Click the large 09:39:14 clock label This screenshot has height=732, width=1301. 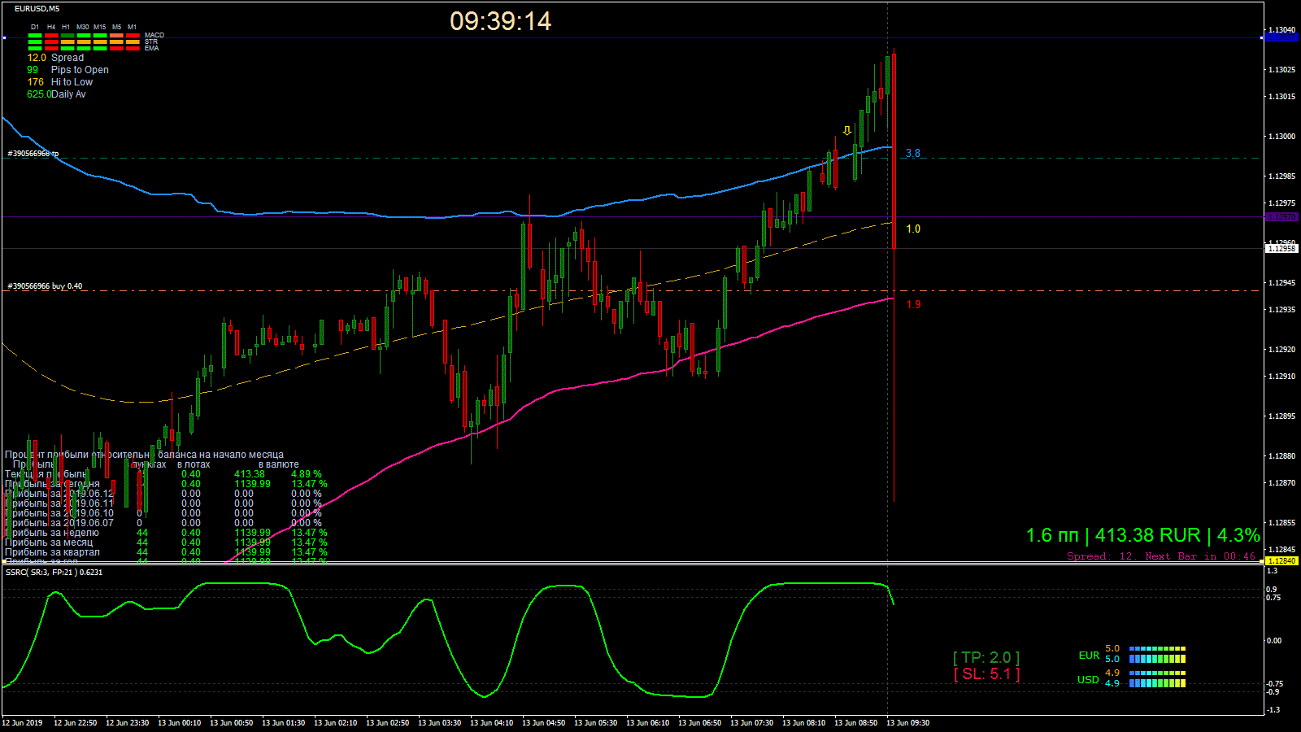(x=500, y=21)
